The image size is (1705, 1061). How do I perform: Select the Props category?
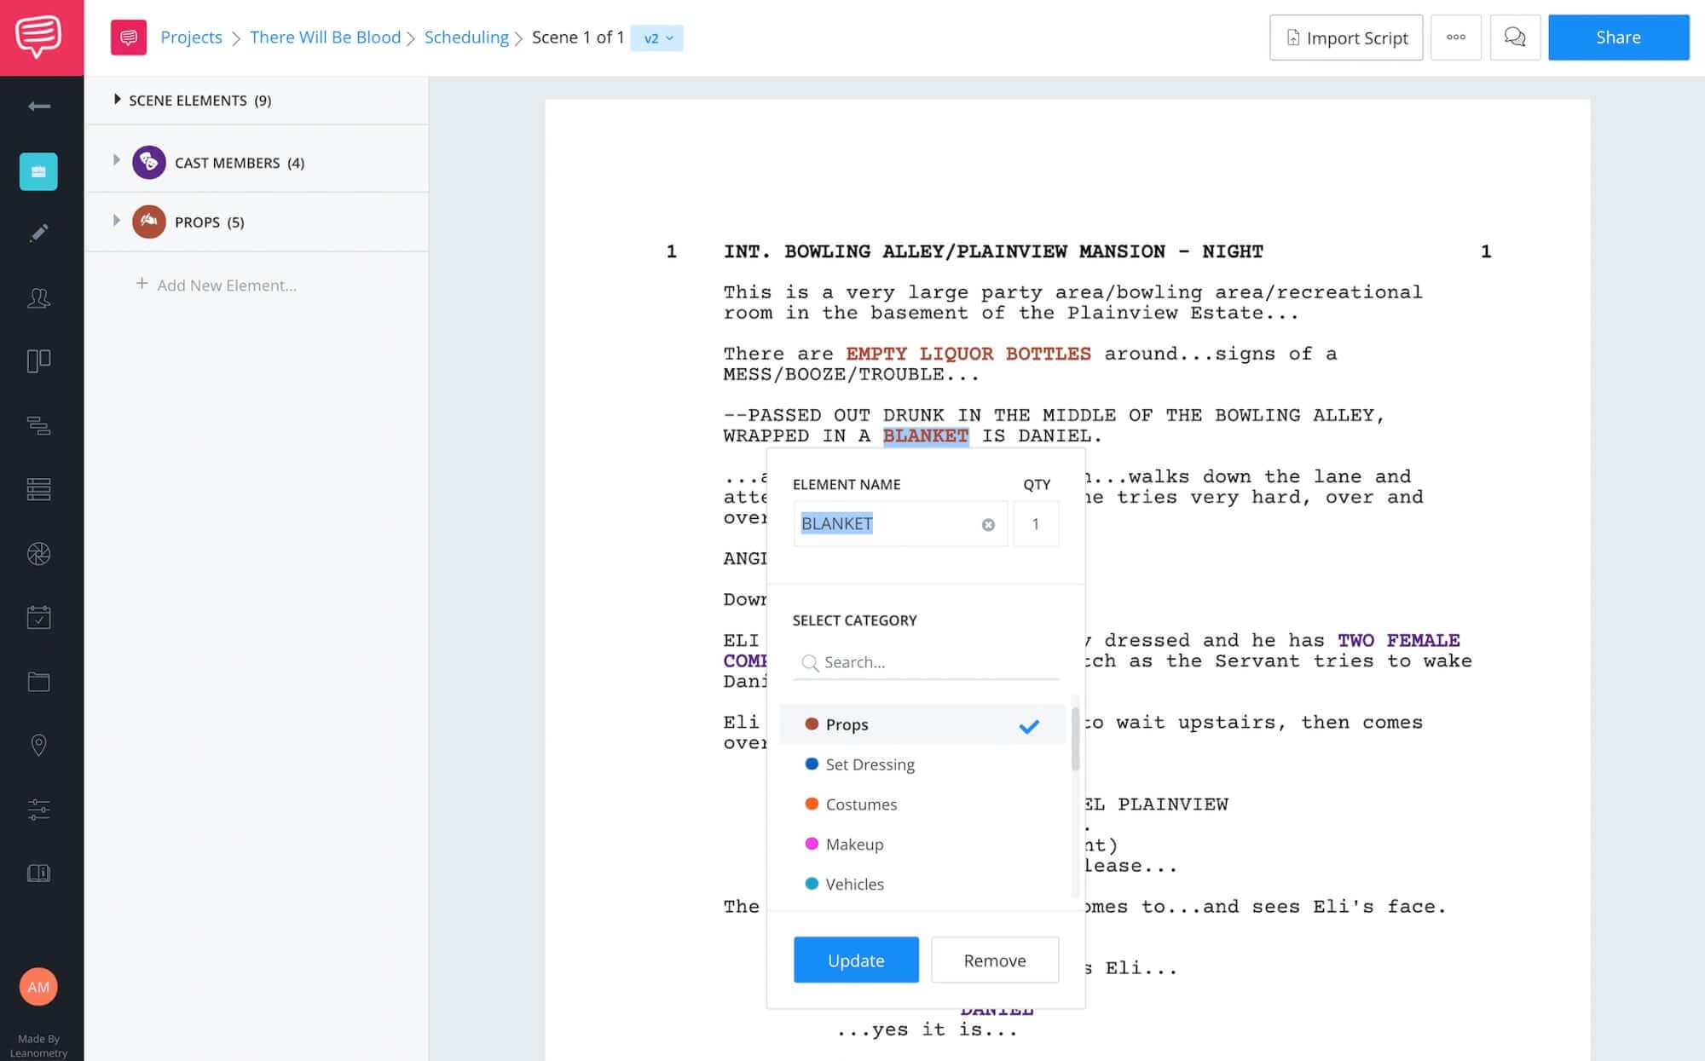click(922, 724)
